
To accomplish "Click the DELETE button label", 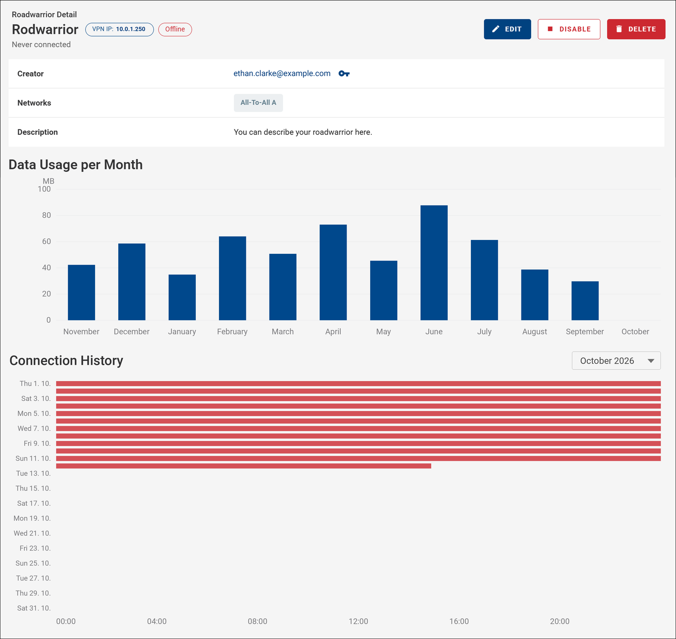I will pos(642,29).
